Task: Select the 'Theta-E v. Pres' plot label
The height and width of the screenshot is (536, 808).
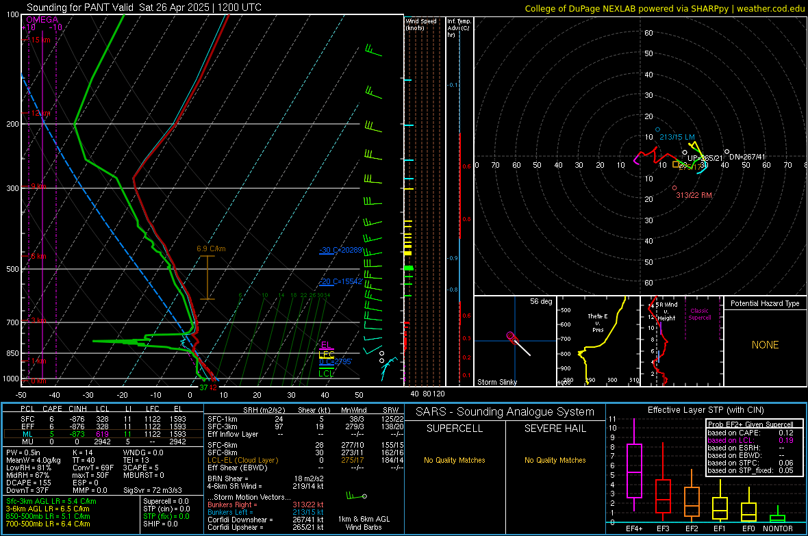Action: coord(598,322)
